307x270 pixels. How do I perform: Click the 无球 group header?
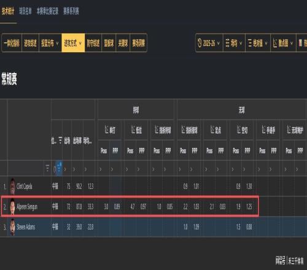pos(242,110)
